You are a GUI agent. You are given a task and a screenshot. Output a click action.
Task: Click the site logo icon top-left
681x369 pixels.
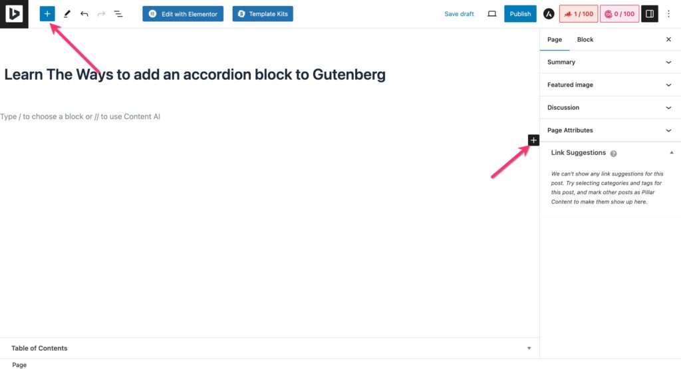(14, 14)
